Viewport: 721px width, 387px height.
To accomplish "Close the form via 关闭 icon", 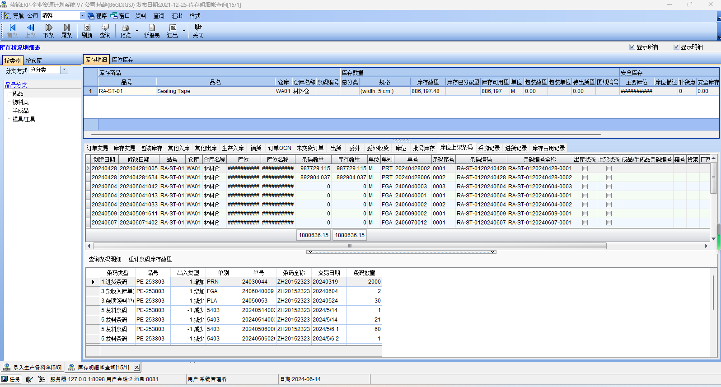I will tap(198, 31).
